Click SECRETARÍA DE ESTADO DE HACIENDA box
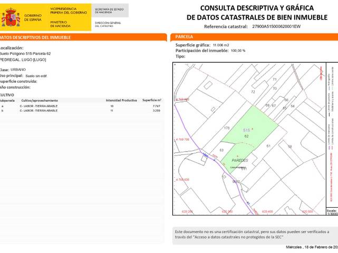The height and width of the screenshot is (253, 338). [110, 11]
